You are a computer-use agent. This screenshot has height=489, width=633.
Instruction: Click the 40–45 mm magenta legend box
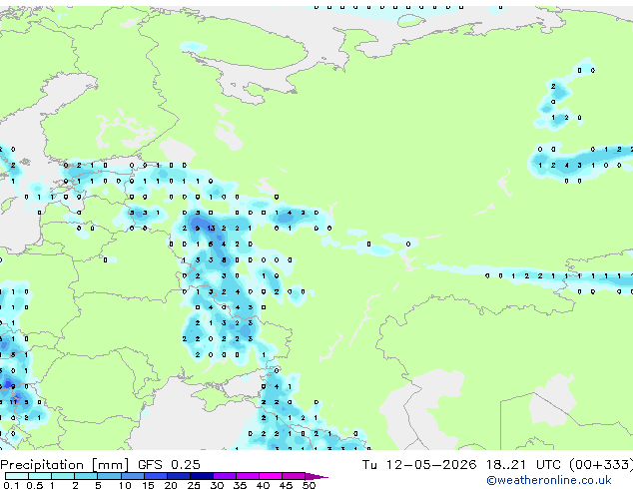point(271,476)
